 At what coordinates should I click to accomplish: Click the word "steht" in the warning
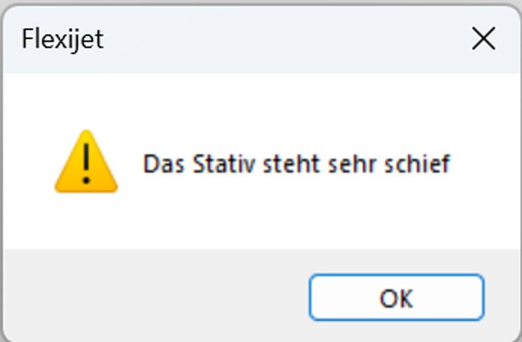(292, 164)
